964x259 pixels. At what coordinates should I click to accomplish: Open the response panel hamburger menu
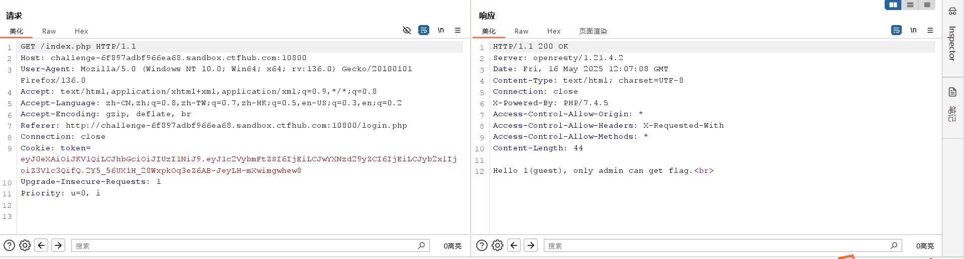tap(930, 31)
